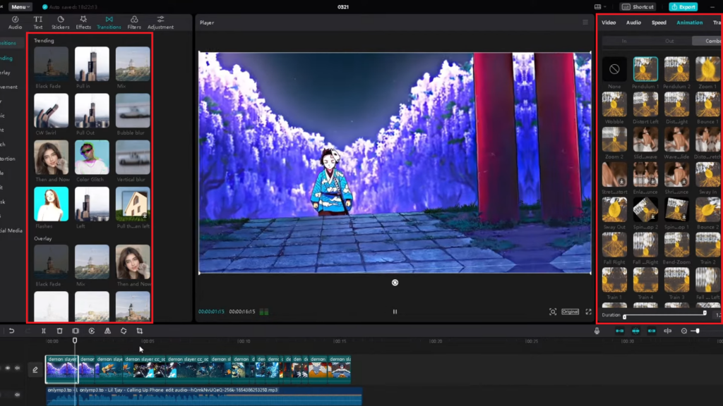Open the Adjustment panel

[x=161, y=22]
